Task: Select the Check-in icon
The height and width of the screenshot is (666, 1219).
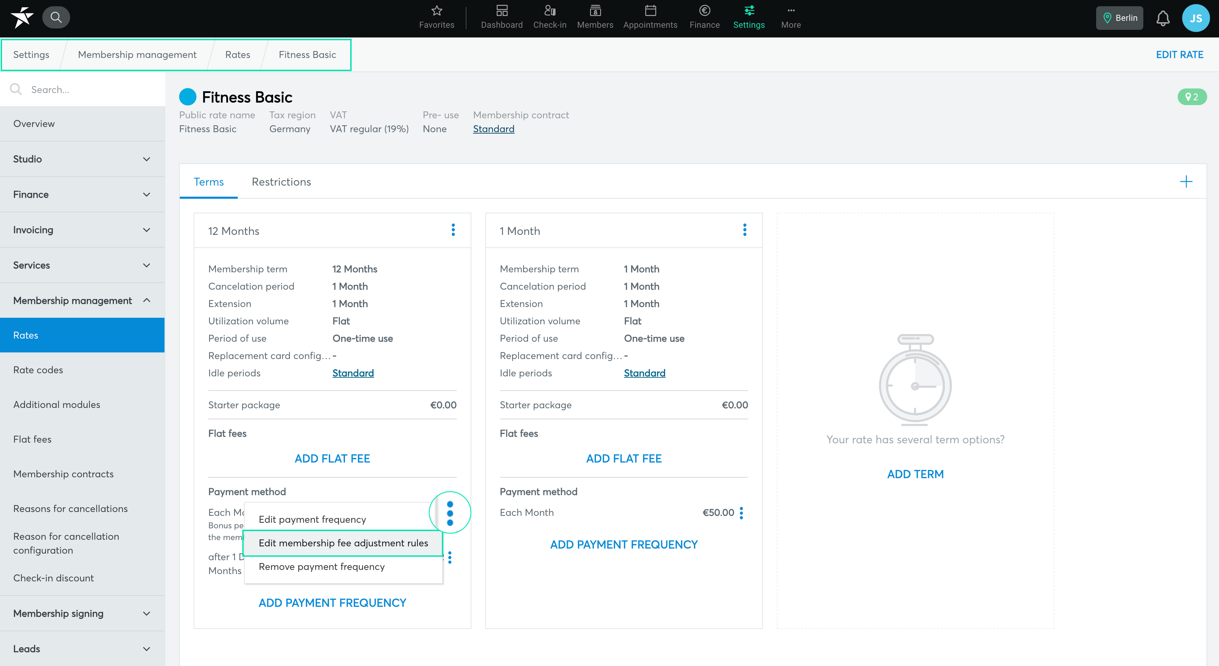Action: pos(549,17)
